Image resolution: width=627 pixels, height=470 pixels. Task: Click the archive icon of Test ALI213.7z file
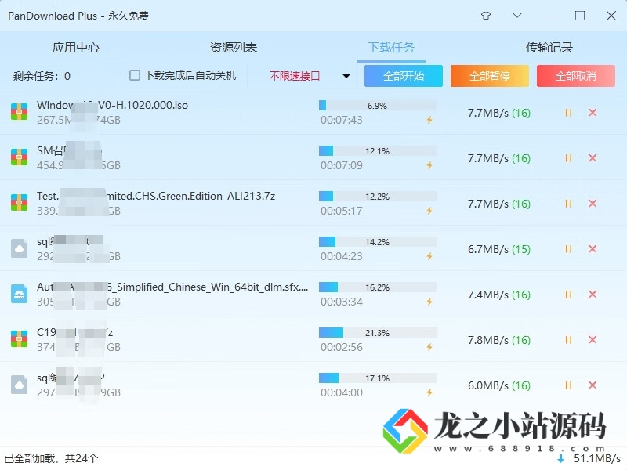point(19,203)
